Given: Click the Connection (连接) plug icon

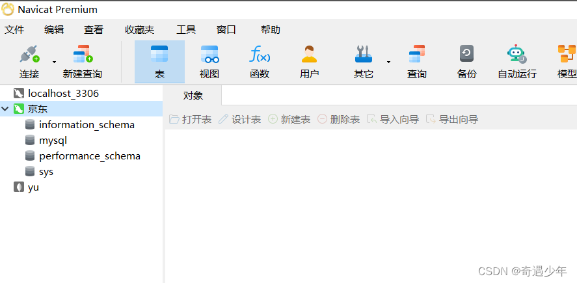Looking at the screenshot, I should (29, 54).
